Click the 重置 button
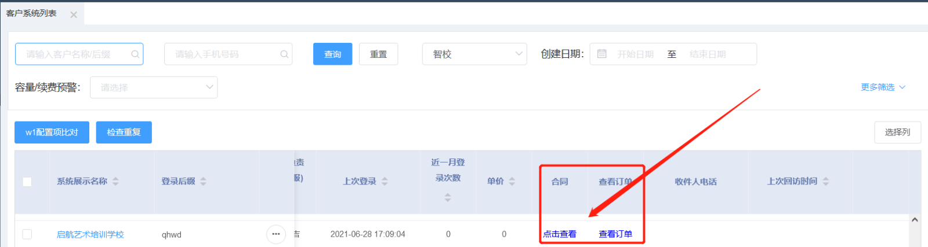Viewport: 928px width, 247px height. click(378, 54)
